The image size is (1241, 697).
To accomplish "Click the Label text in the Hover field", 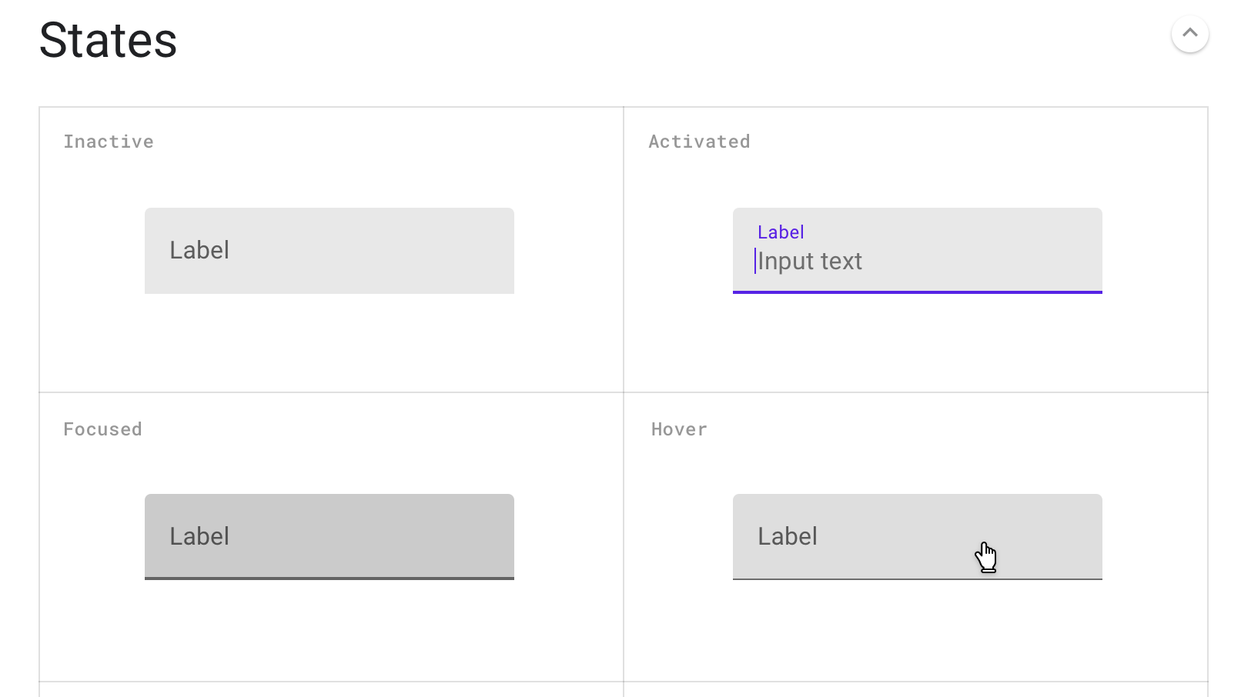I will click(788, 536).
